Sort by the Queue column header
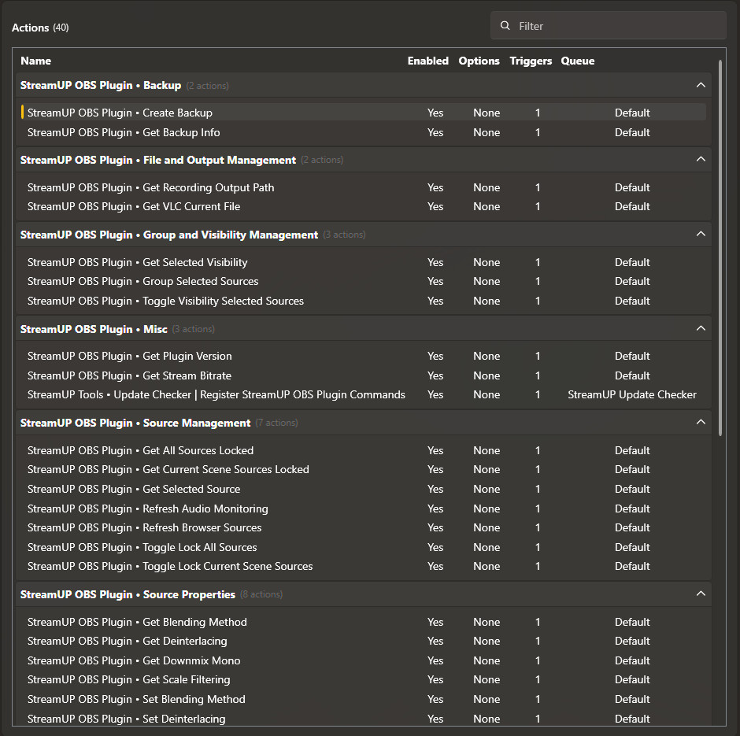The image size is (740, 736). (x=578, y=61)
